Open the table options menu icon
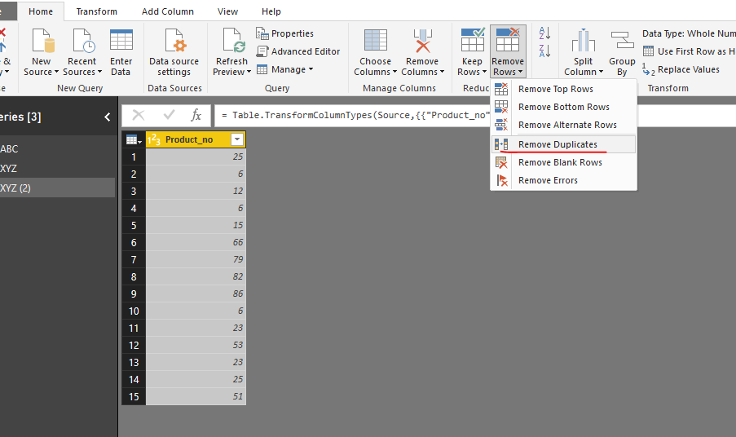Viewport: 736px width, 437px height. tap(134, 140)
